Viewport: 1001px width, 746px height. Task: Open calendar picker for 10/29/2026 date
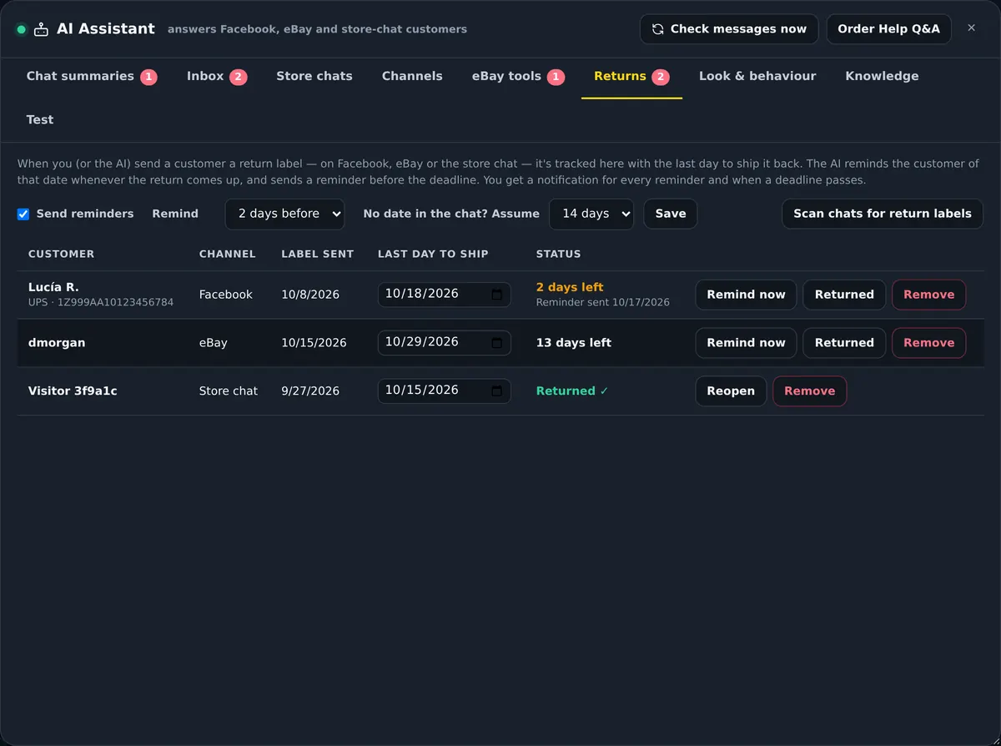(x=496, y=342)
